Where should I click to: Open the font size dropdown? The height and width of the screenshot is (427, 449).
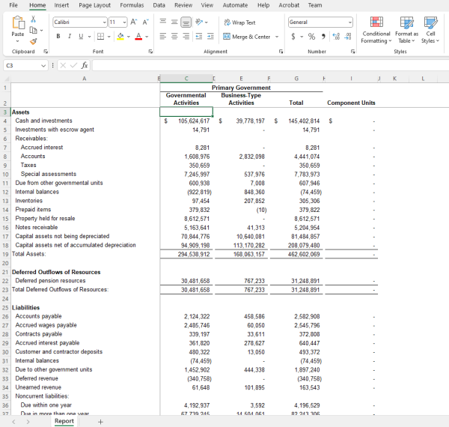click(x=124, y=22)
